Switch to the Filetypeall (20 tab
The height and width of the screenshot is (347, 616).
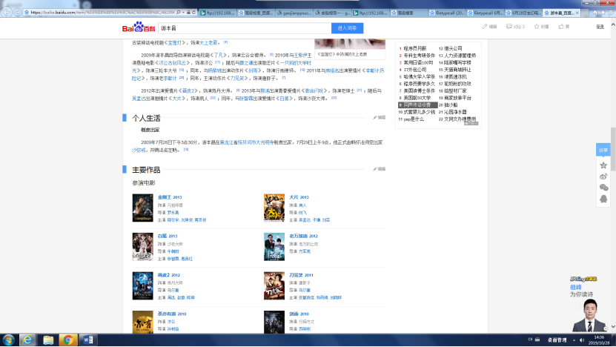pos(448,13)
